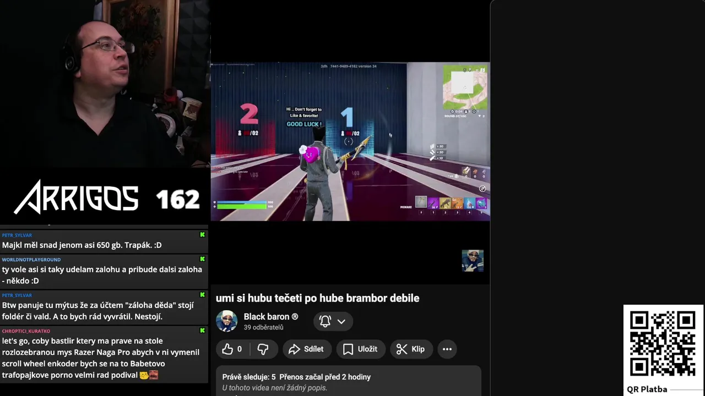705x396 pixels.
Task: Click the Sdílet share button
Action: (x=306, y=349)
